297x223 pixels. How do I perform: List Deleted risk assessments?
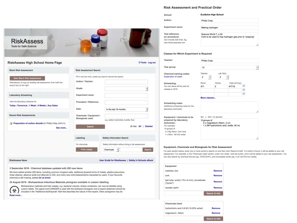click(x=149, y=126)
